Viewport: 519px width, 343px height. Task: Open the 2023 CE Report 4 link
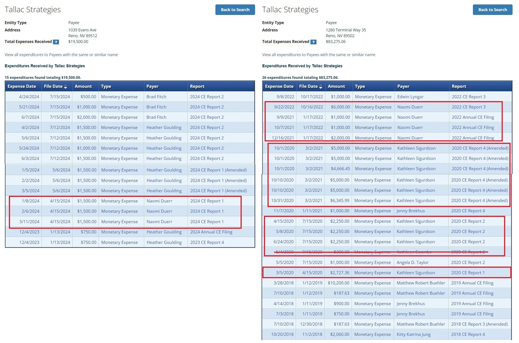pos(207,242)
